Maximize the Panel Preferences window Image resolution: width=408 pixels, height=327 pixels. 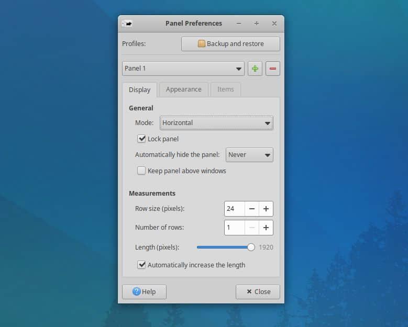point(256,24)
